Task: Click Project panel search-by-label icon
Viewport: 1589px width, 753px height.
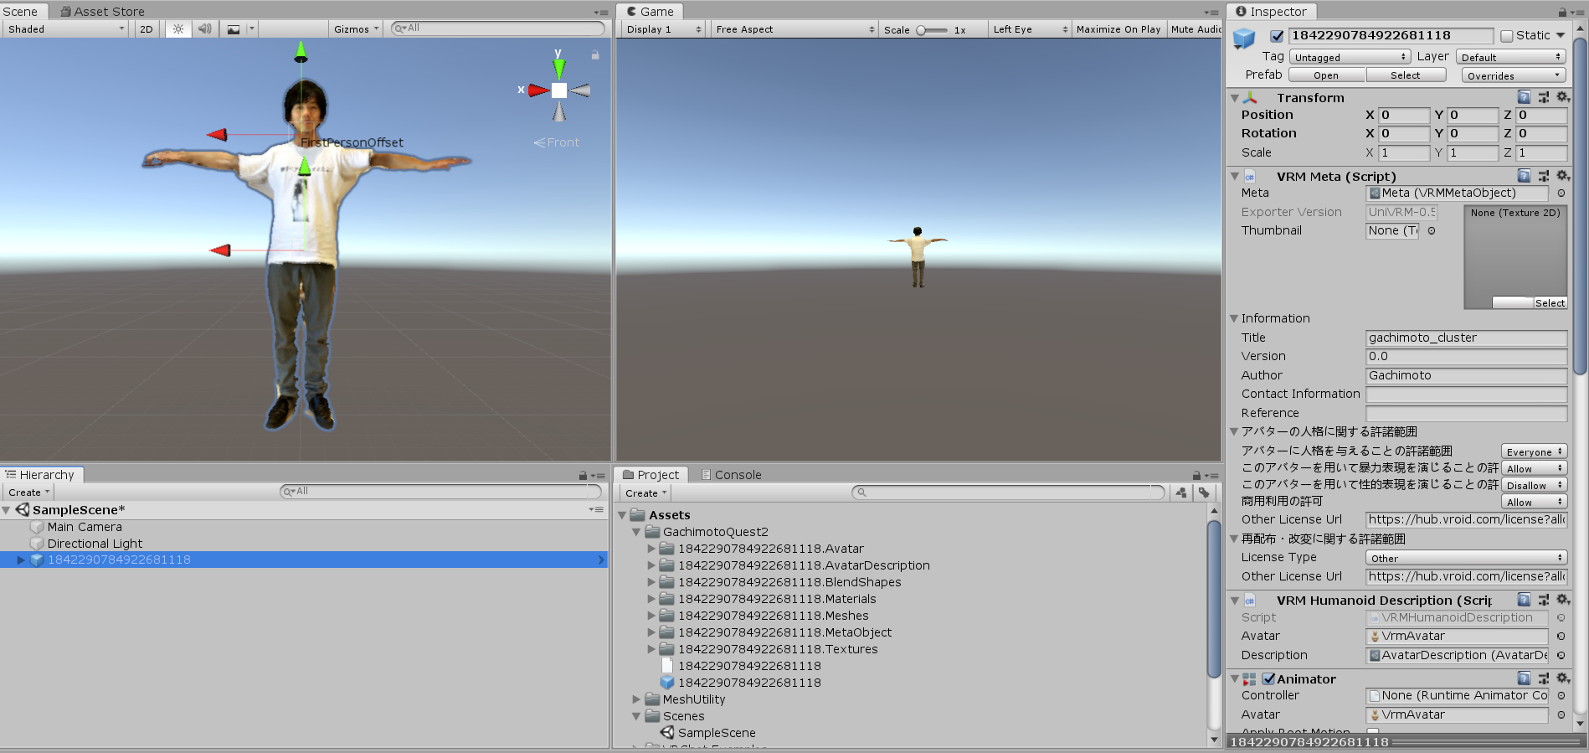Action: [x=1203, y=493]
